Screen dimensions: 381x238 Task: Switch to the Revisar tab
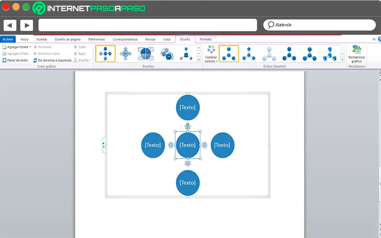tap(150, 40)
